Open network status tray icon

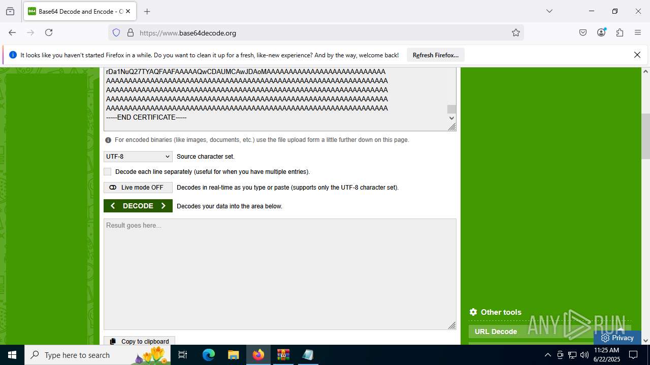(572, 355)
